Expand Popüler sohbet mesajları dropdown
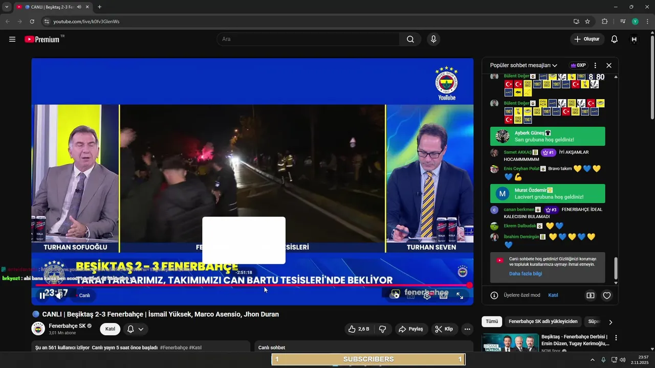The height and width of the screenshot is (368, 655). pyautogui.click(x=523, y=65)
